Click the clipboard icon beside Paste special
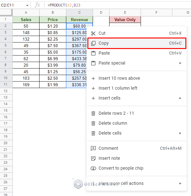The image size is (191, 196). point(93,63)
